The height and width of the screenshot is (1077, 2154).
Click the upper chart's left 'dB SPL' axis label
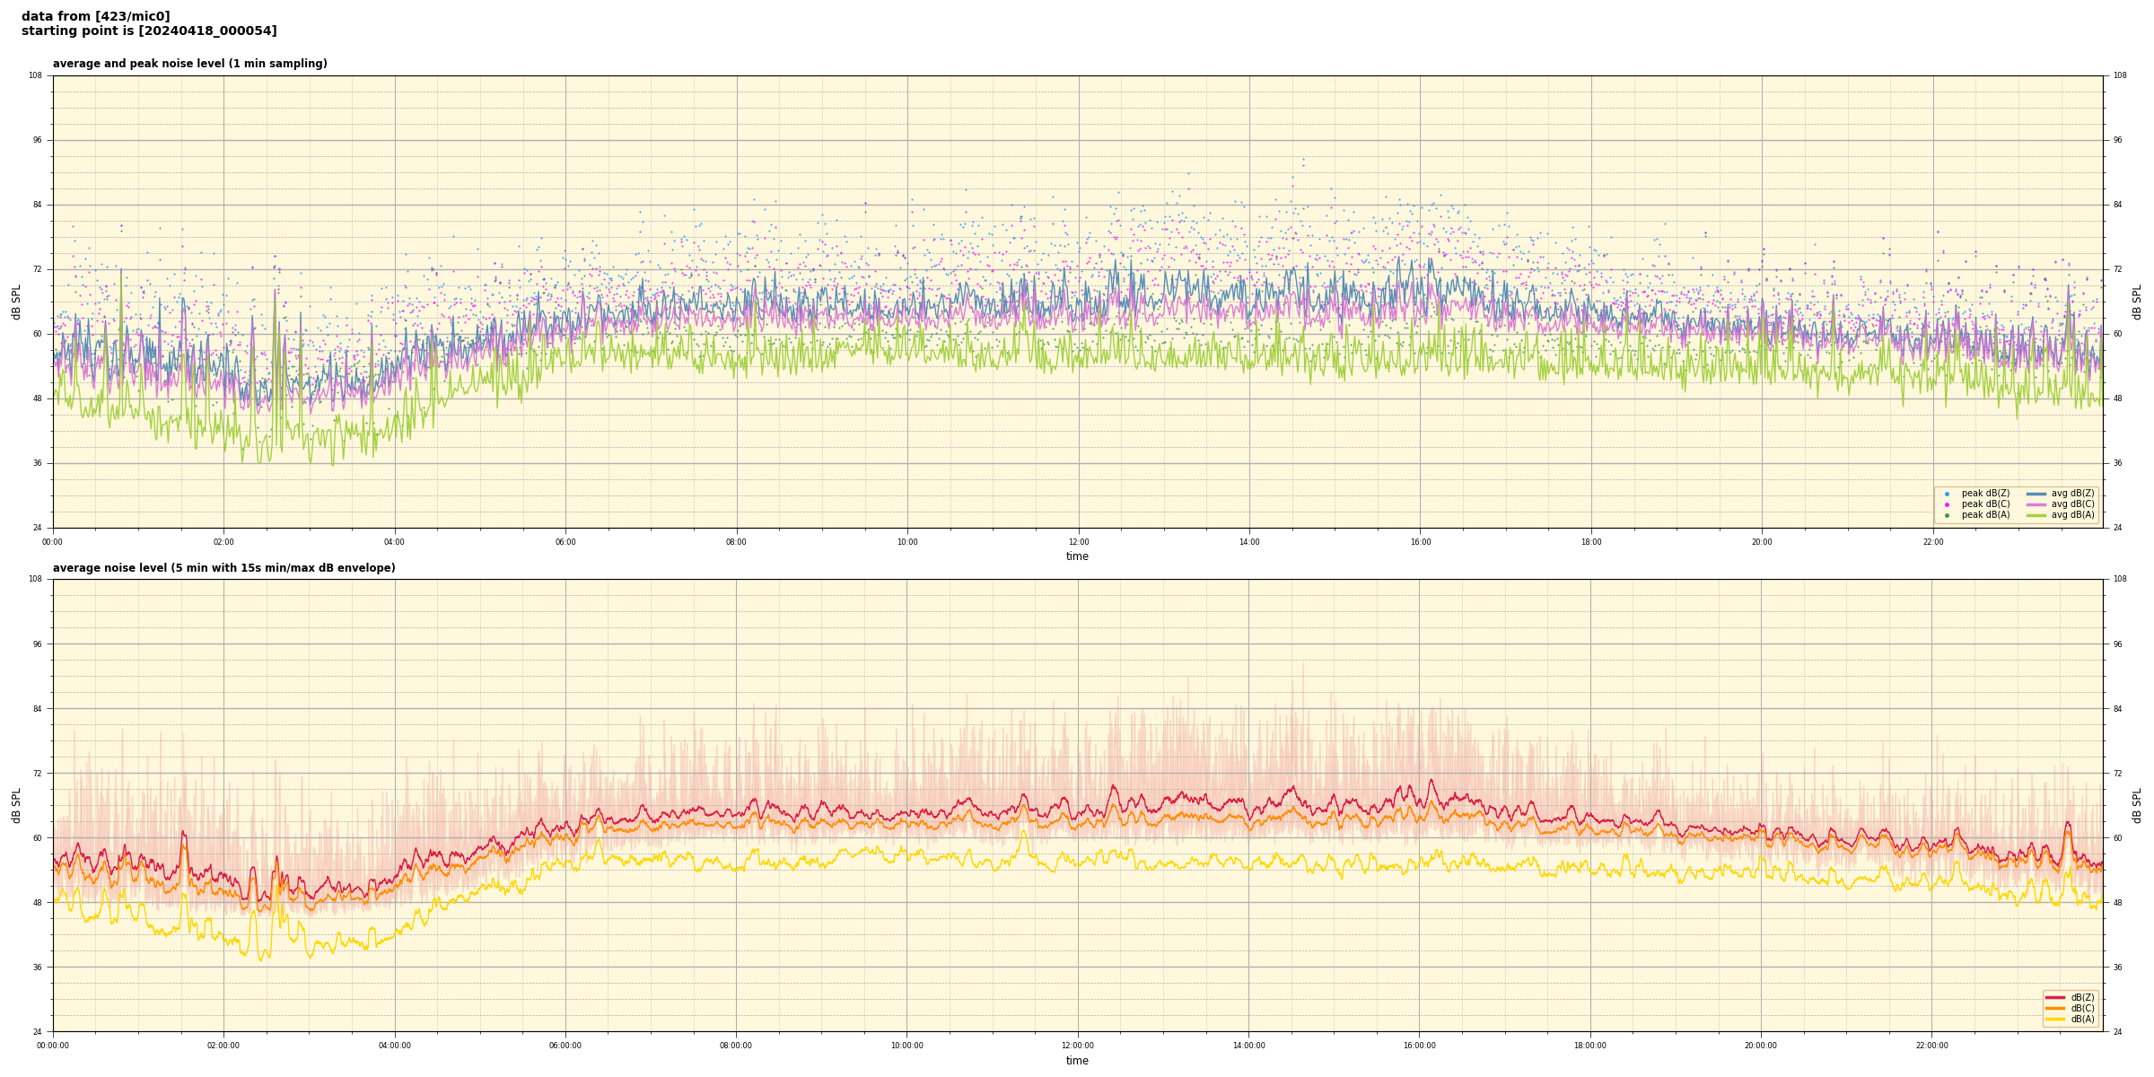(x=16, y=302)
